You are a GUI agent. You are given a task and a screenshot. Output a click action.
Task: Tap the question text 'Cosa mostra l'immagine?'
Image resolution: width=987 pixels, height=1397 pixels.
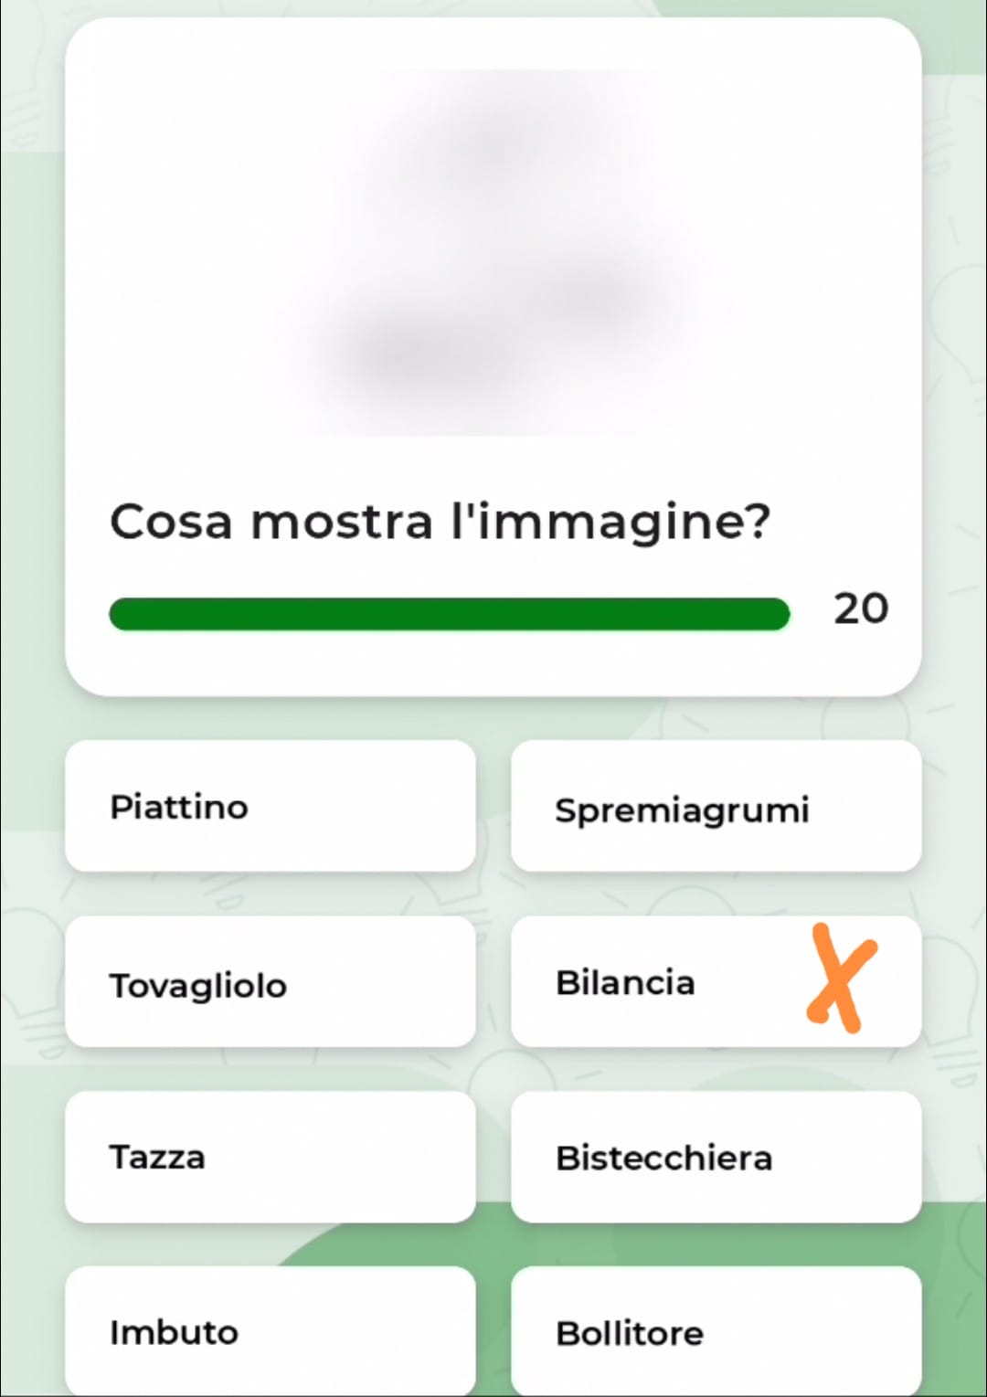(x=440, y=523)
